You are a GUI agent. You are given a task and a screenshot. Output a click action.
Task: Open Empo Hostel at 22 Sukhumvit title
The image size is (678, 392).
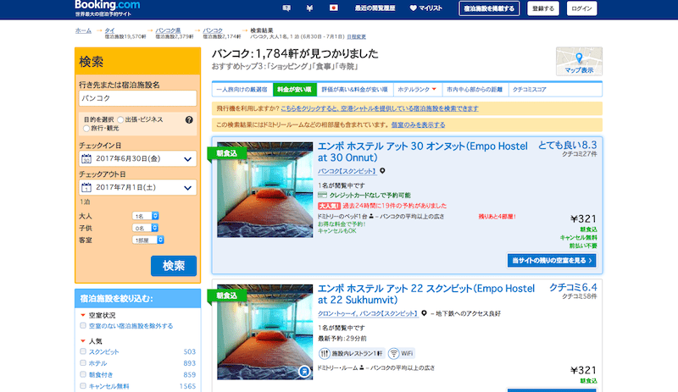(426, 294)
